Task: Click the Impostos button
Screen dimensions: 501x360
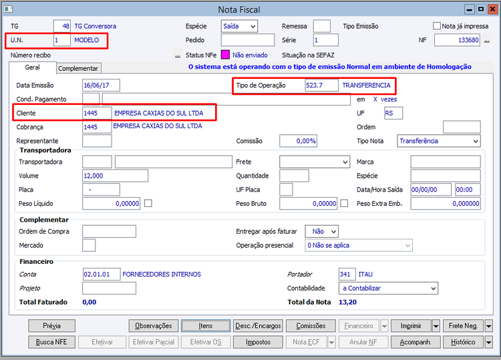Action: coord(258,342)
